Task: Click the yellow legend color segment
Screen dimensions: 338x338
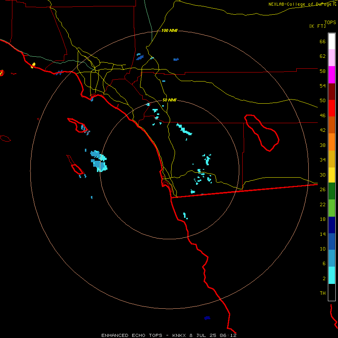Action: (x=332, y=175)
